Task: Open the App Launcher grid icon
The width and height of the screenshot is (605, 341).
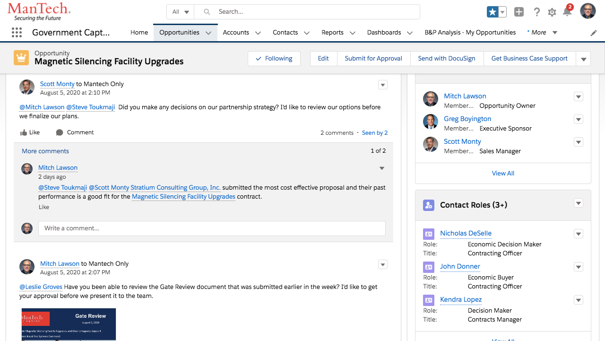Action: click(17, 33)
